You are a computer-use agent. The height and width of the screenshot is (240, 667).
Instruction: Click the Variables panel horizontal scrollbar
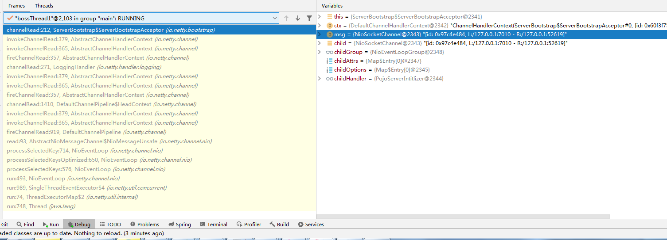click(463, 217)
